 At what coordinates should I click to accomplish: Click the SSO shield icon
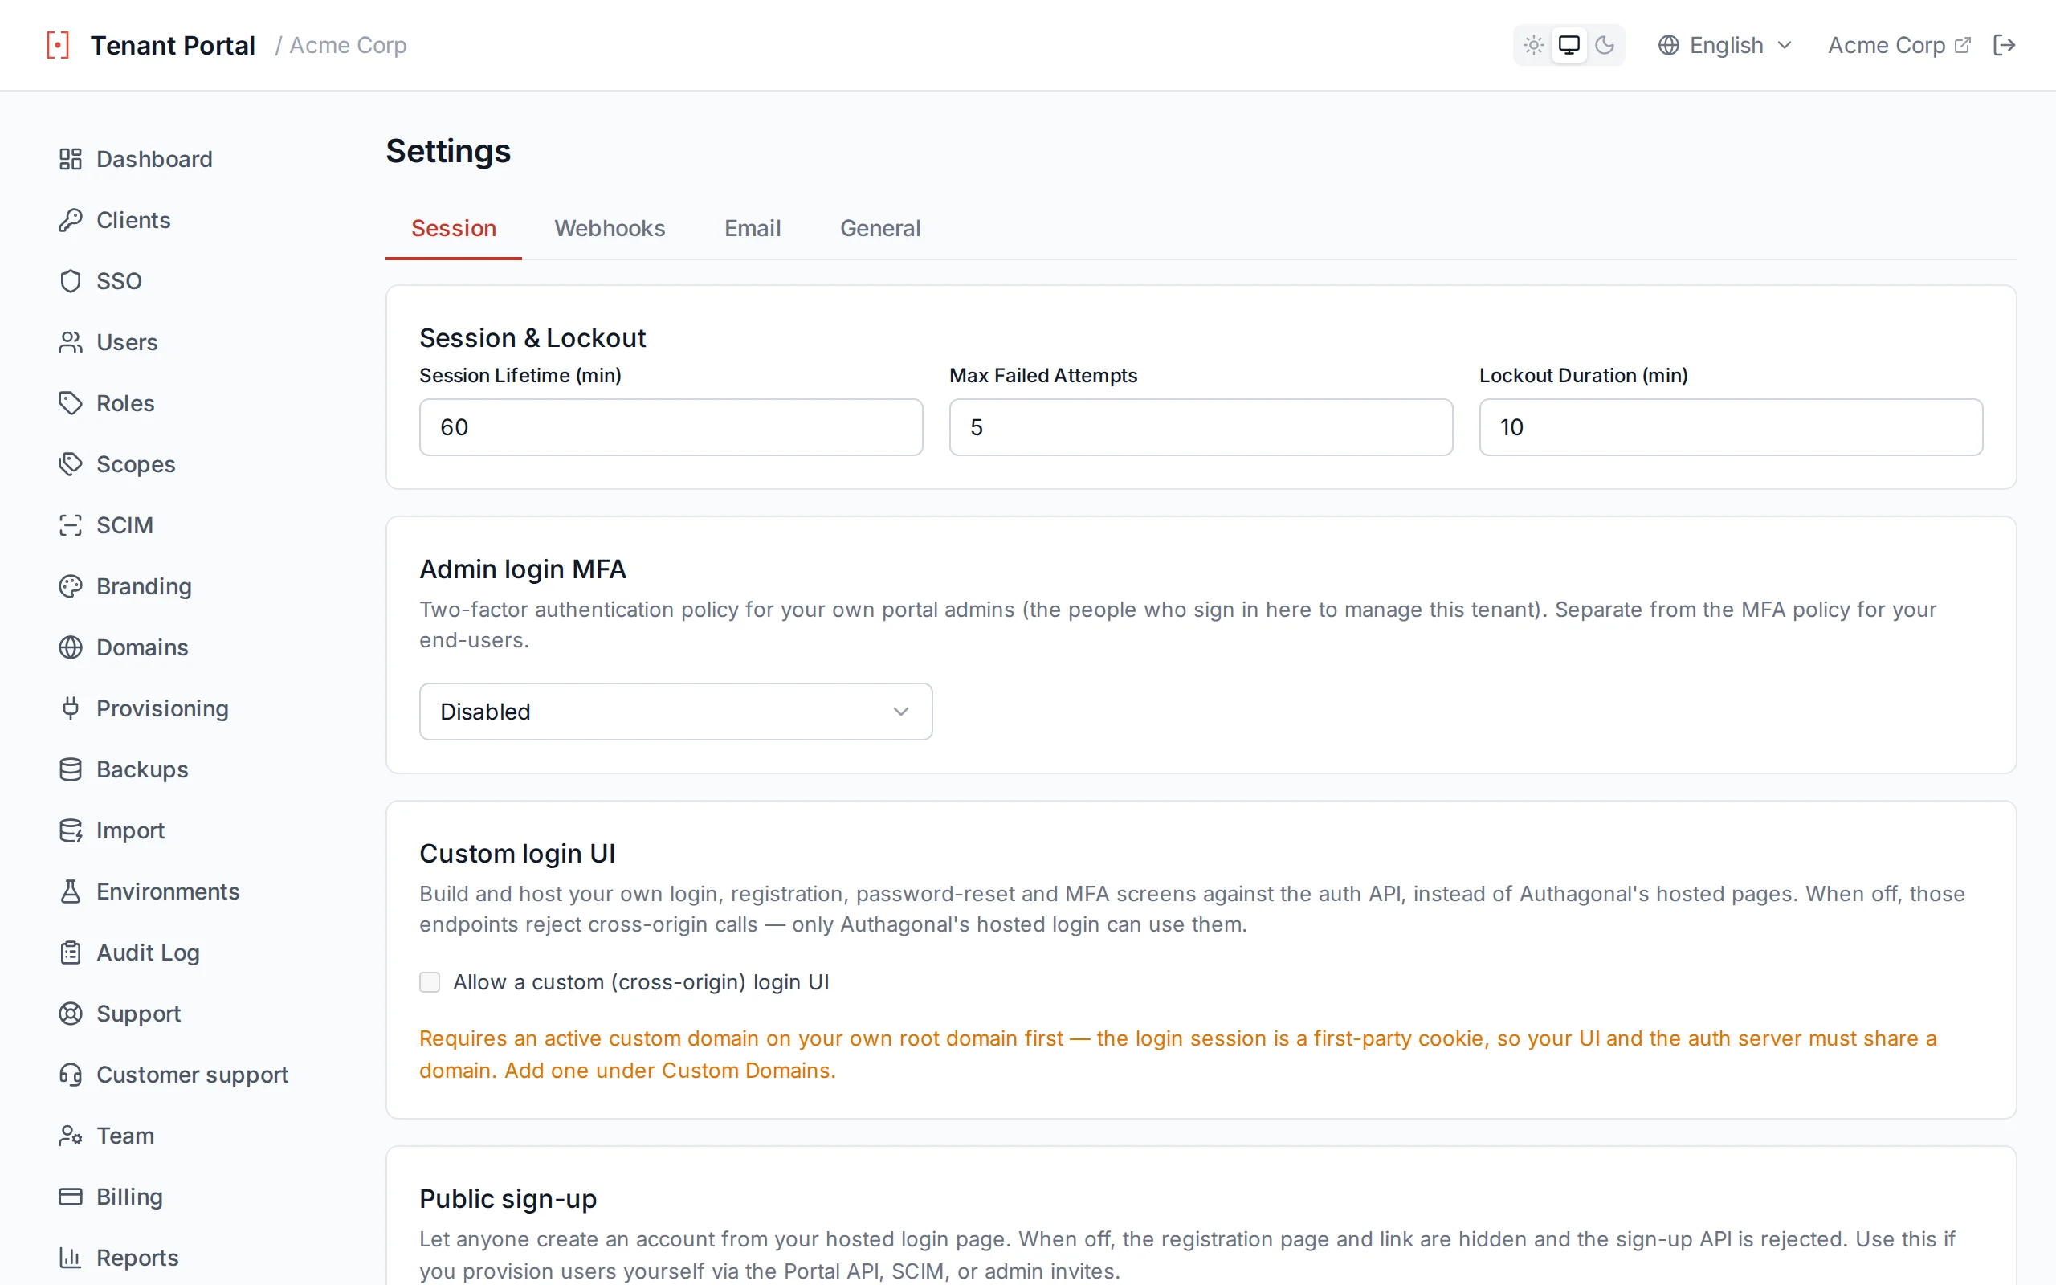click(x=71, y=281)
